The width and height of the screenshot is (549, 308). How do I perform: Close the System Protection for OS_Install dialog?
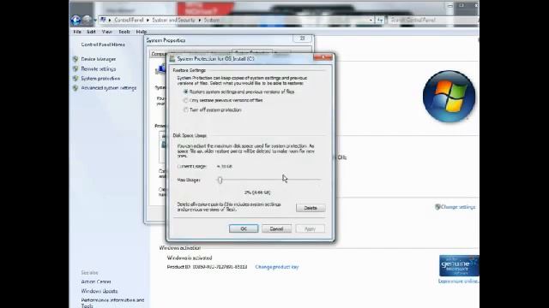click(323, 57)
